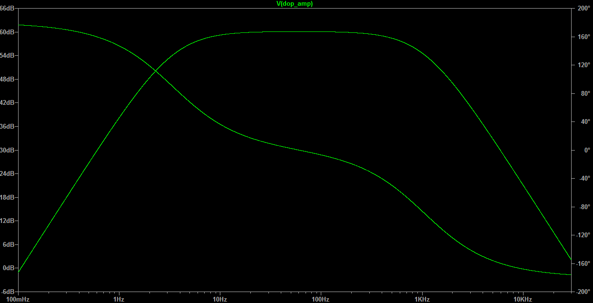593x303 pixels.
Task: Click the -120° phase axis label
Action: pyautogui.click(x=583, y=235)
